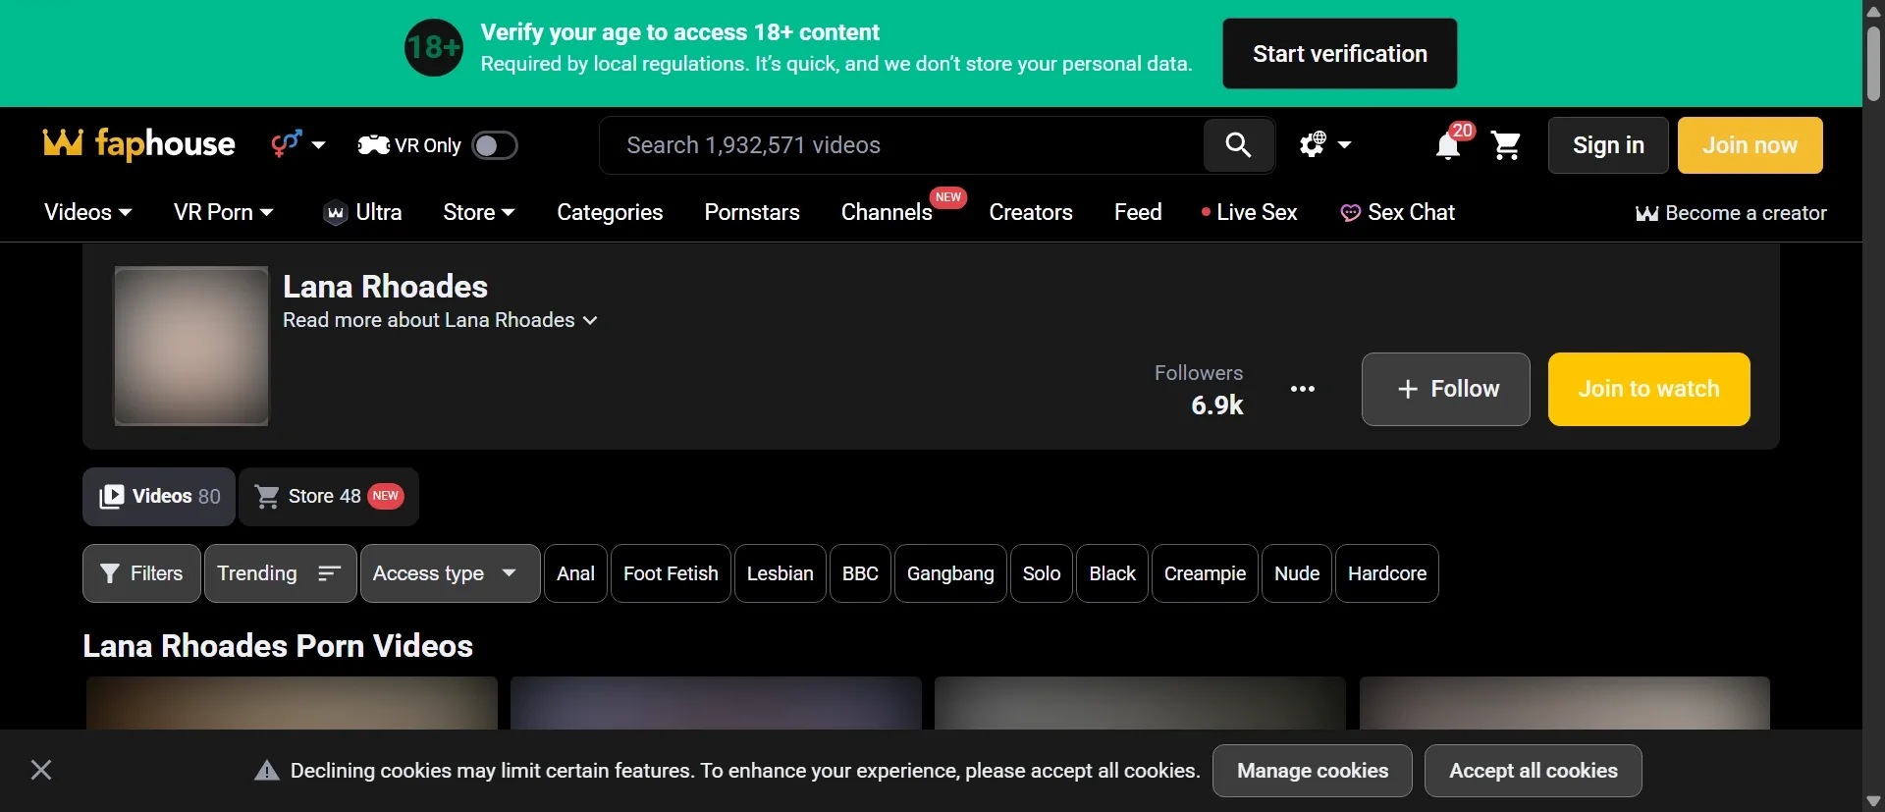Image resolution: width=1885 pixels, height=812 pixels.
Task: Click the Sex Chat heart bubble icon
Action: [x=1351, y=213]
